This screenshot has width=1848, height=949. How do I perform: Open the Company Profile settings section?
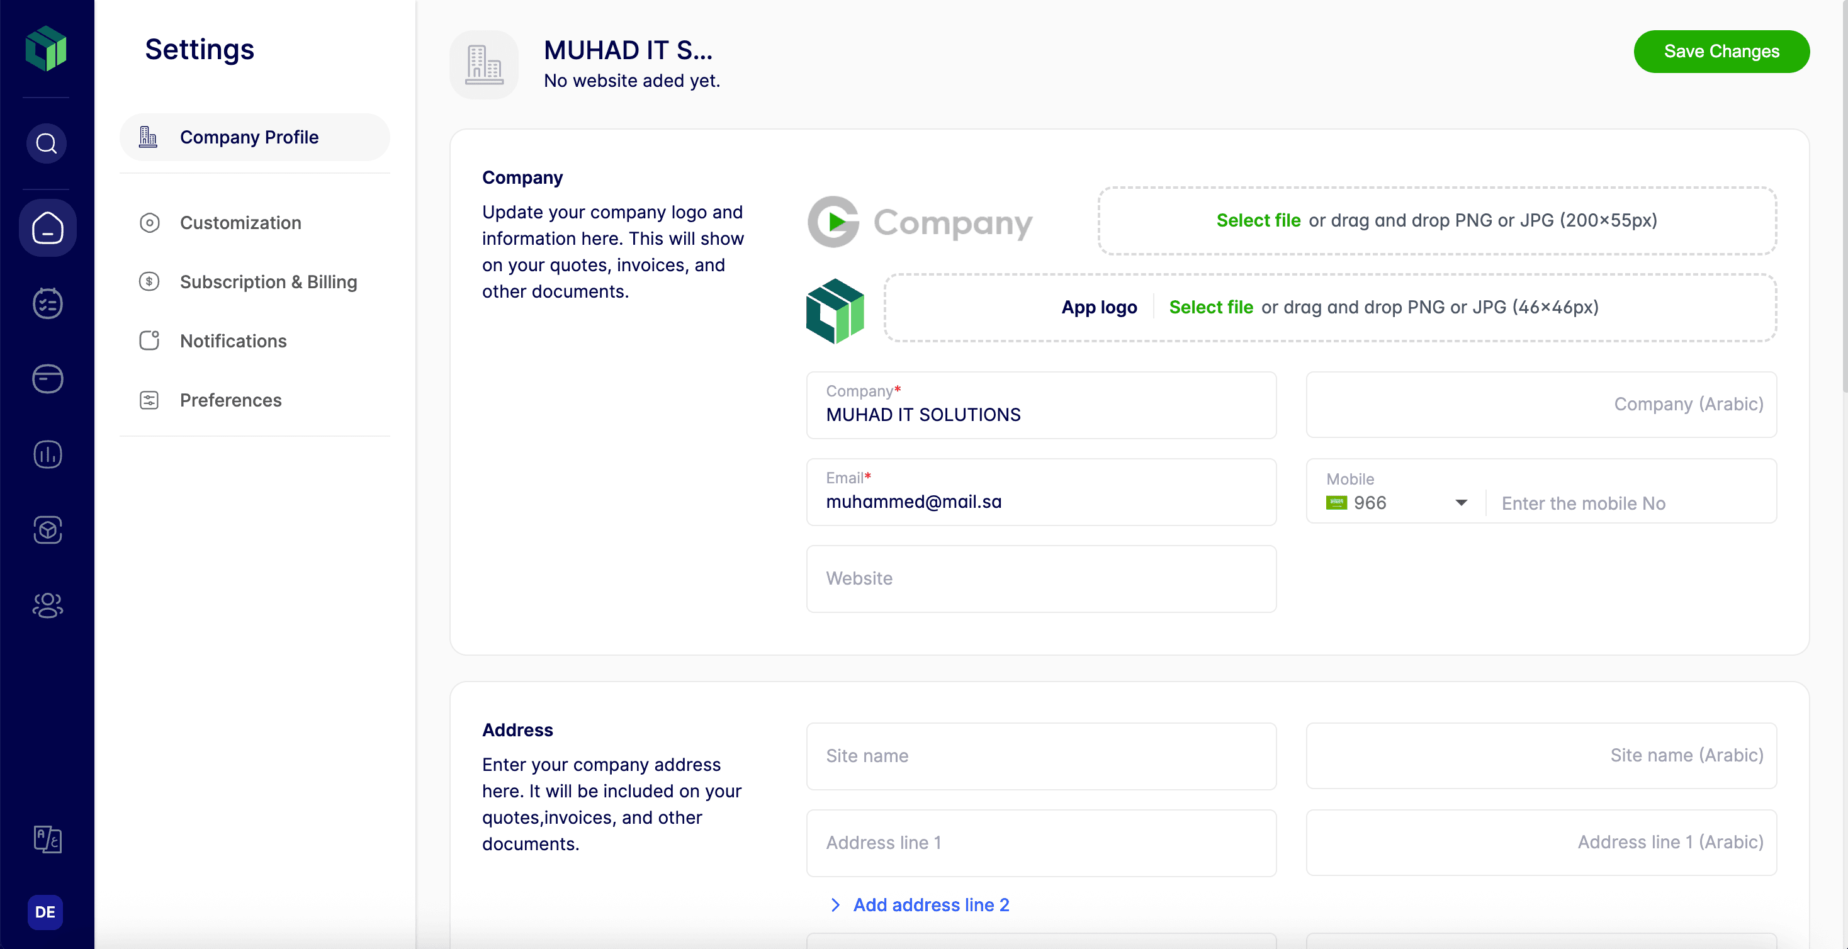click(x=255, y=137)
